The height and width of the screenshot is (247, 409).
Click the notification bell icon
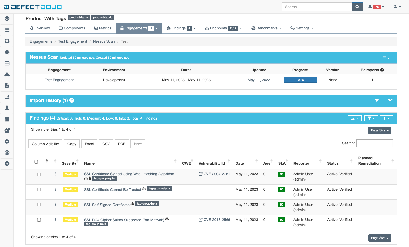coord(370,7)
